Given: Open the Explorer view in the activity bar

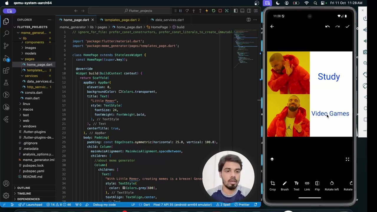Looking at the screenshot, I should point(6,21).
